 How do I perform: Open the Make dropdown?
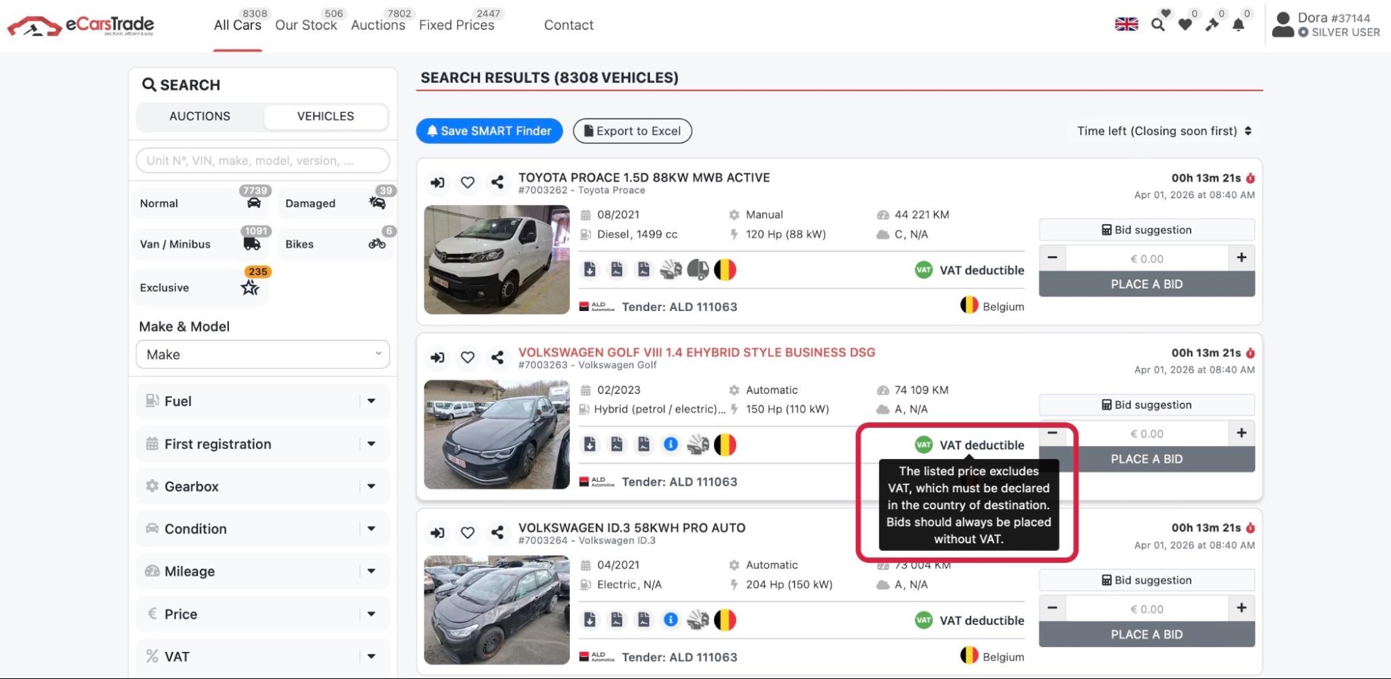[x=262, y=355]
